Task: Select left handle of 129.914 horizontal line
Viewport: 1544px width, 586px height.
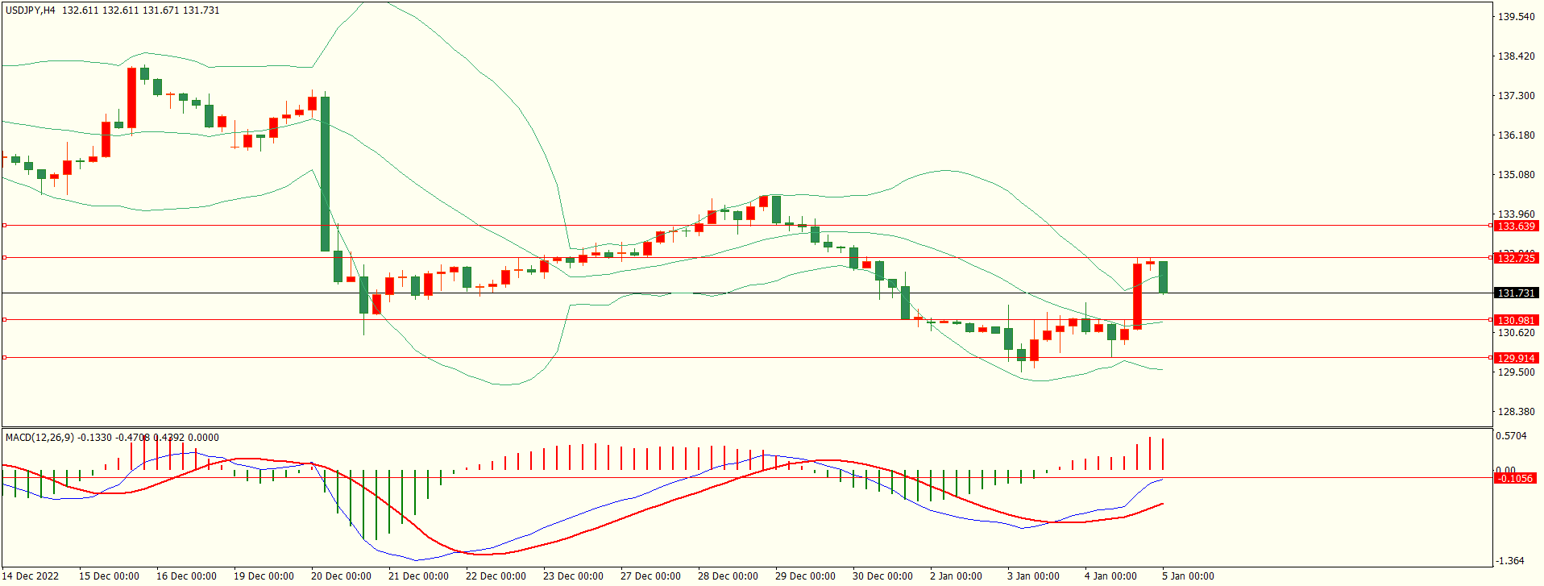Action: 4,357
